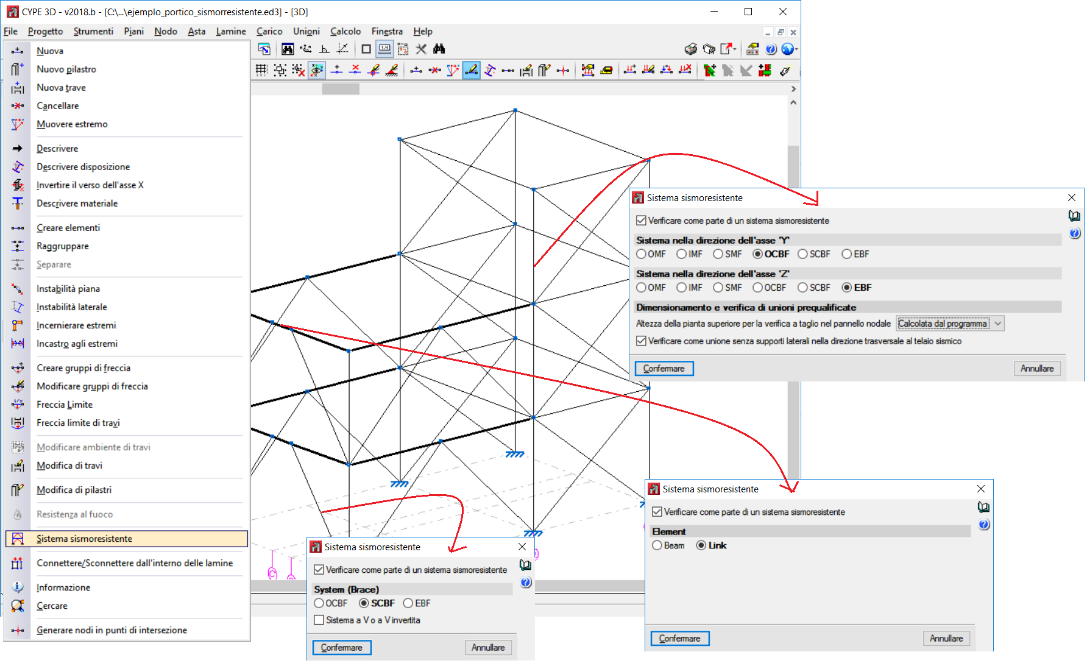Click Annullare in Element dialog
Screen dimensions: 1087x663
[946, 639]
